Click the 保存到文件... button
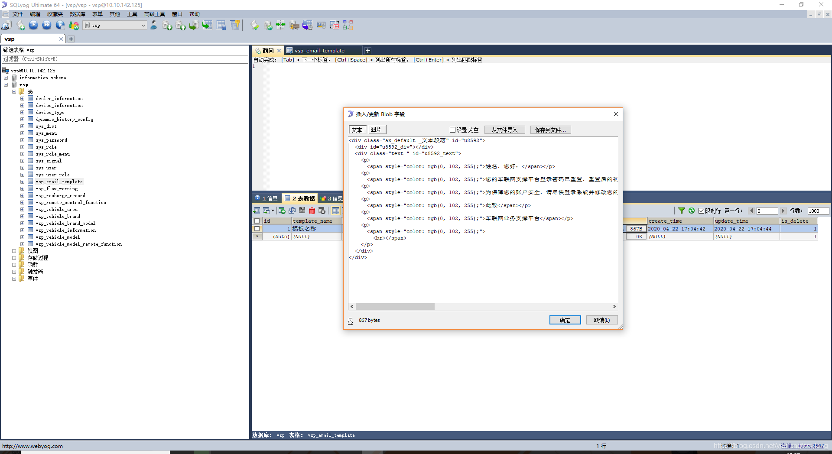The height and width of the screenshot is (454, 832). [x=550, y=130]
